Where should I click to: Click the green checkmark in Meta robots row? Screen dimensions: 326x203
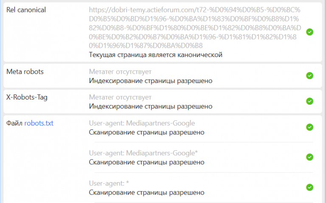(309, 76)
